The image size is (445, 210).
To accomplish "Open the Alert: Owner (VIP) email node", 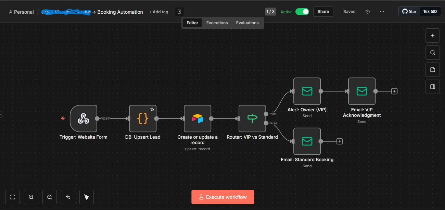I will pos(307,91).
